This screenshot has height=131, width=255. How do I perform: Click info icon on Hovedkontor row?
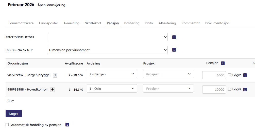[245, 89]
